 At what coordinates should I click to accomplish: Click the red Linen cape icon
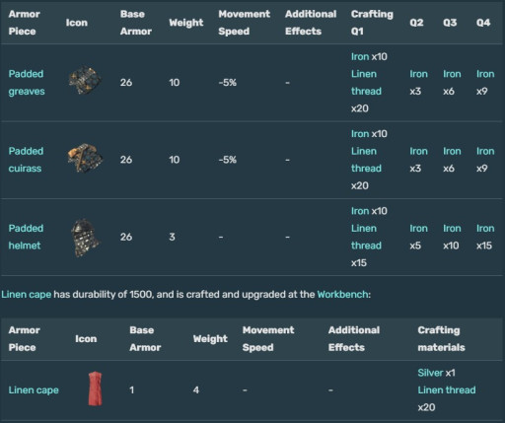pos(95,388)
